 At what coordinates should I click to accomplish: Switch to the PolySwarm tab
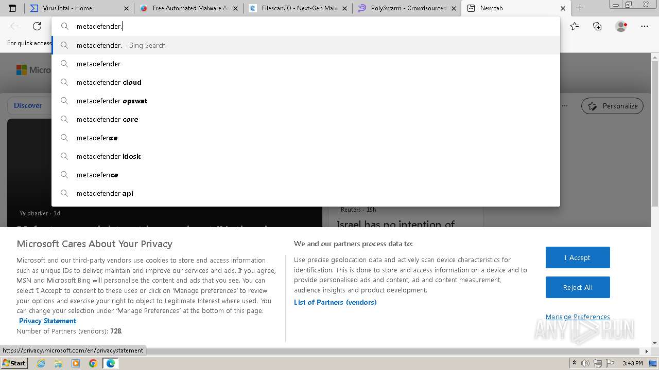click(x=407, y=8)
